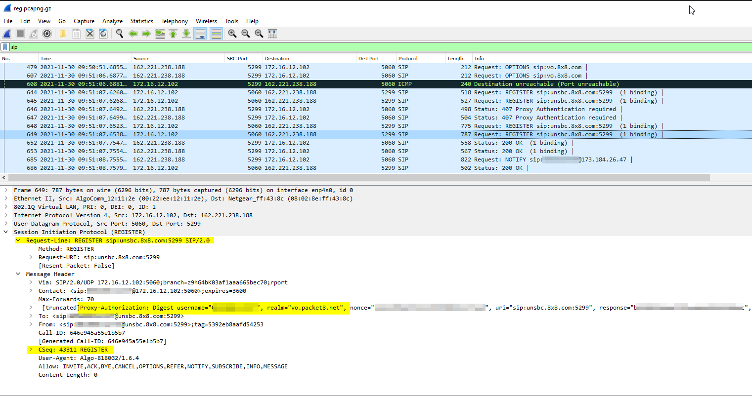Toggle auto-scroll during live capture
752x396 pixels.
(x=200, y=34)
